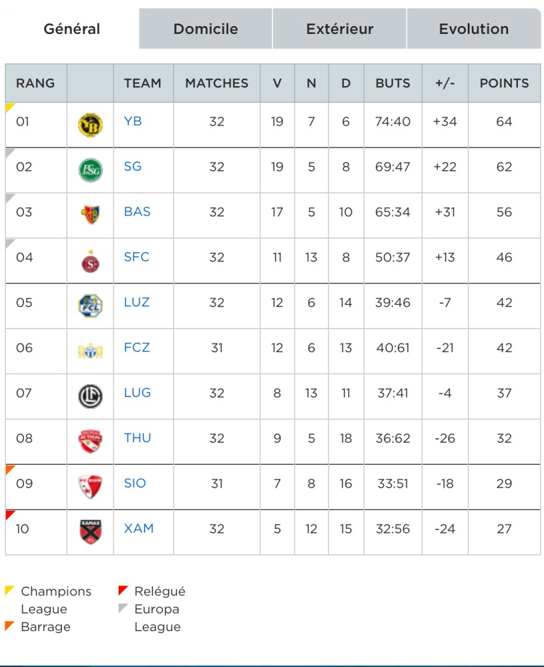Click the Lugano (LUG) club logo
544x667 pixels.
pyautogui.click(x=90, y=396)
